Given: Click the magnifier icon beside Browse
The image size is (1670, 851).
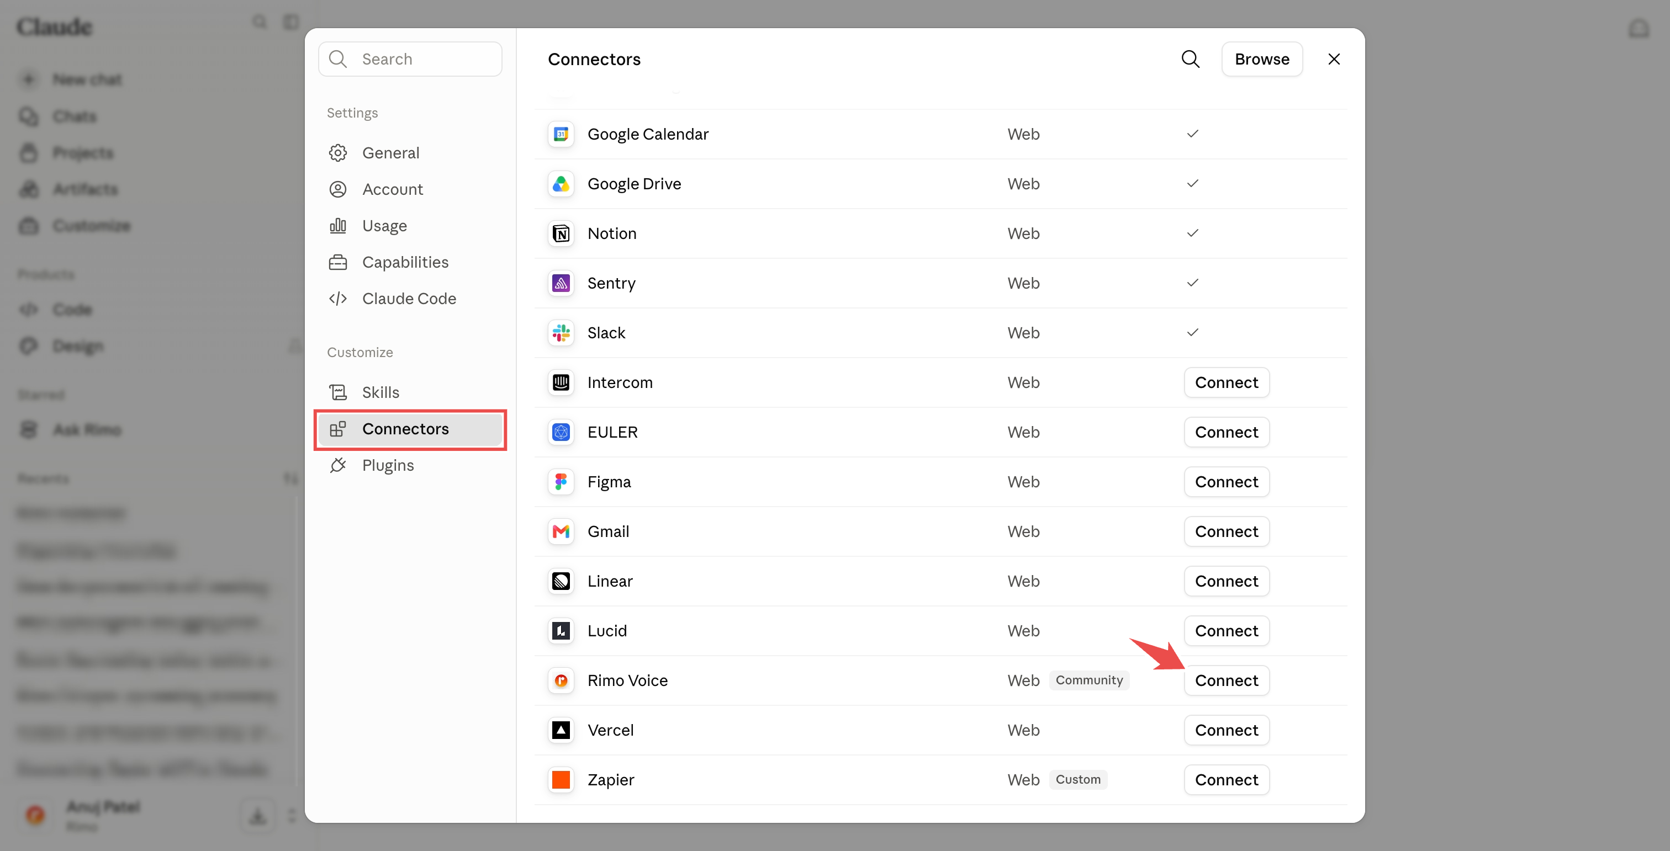Looking at the screenshot, I should tap(1190, 59).
